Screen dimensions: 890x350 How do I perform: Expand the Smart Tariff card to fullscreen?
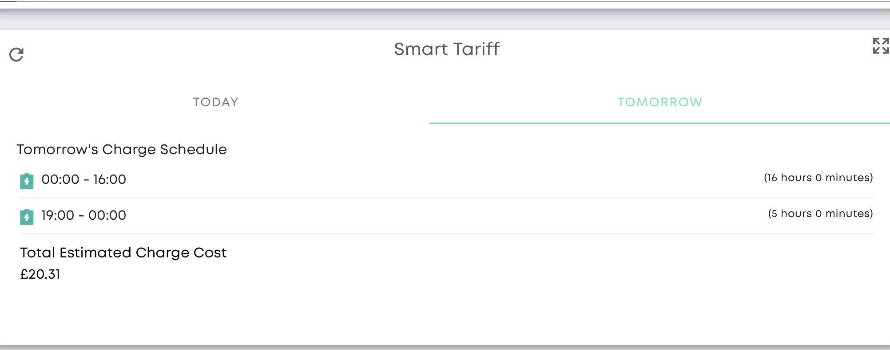pyautogui.click(x=880, y=46)
